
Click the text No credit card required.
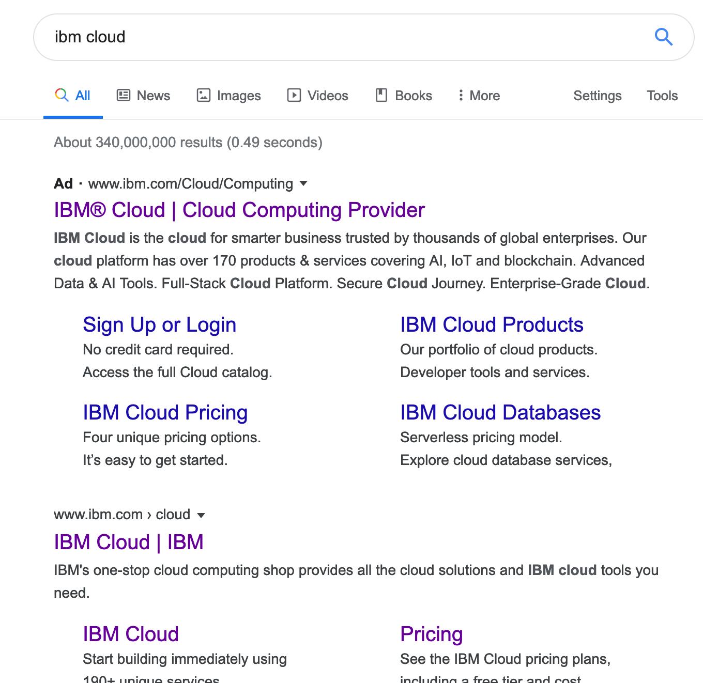pyautogui.click(x=158, y=350)
